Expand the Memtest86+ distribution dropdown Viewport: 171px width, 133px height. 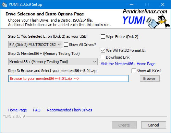(x=53, y=62)
